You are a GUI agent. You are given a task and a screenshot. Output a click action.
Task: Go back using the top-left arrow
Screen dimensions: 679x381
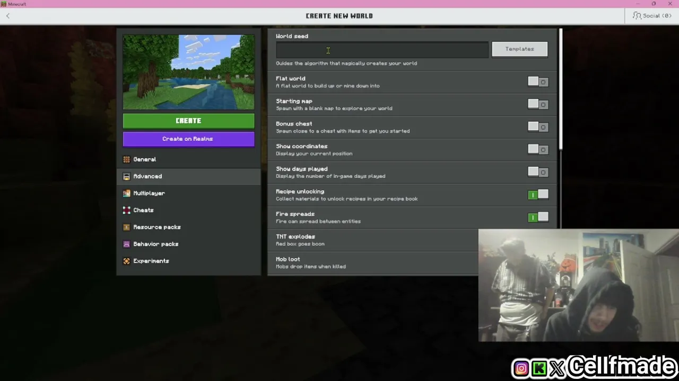(x=8, y=16)
